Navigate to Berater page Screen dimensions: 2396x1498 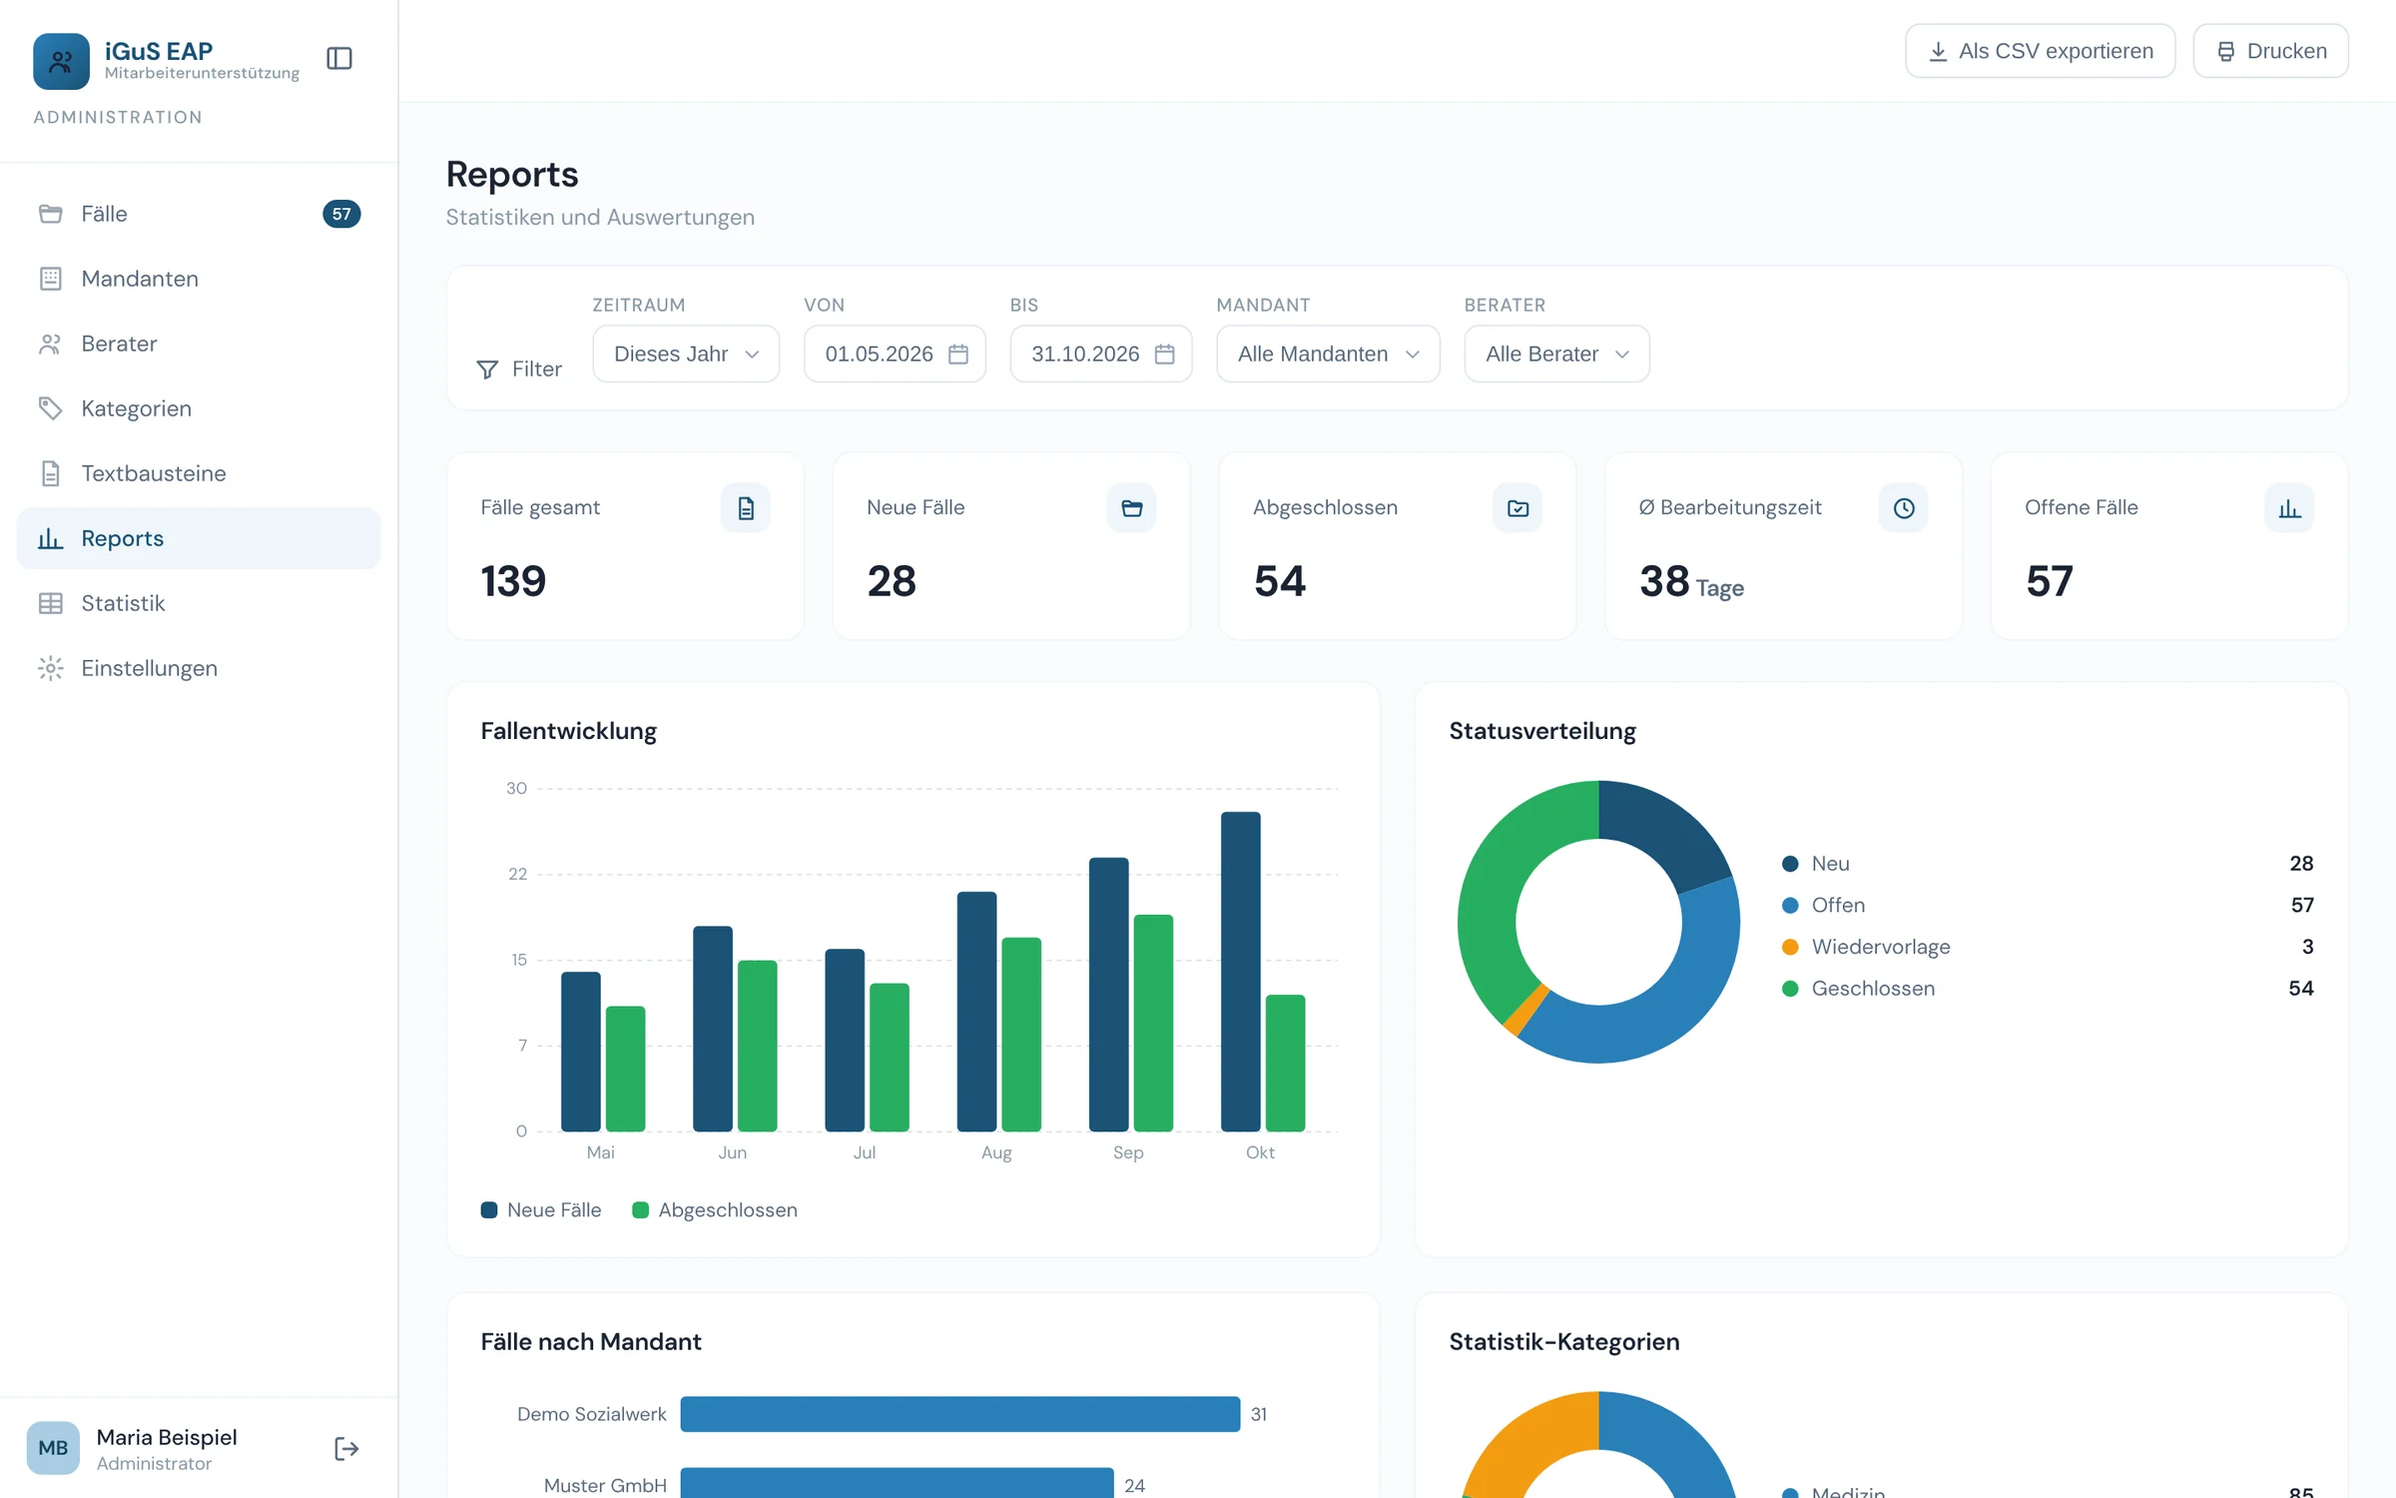click(199, 344)
